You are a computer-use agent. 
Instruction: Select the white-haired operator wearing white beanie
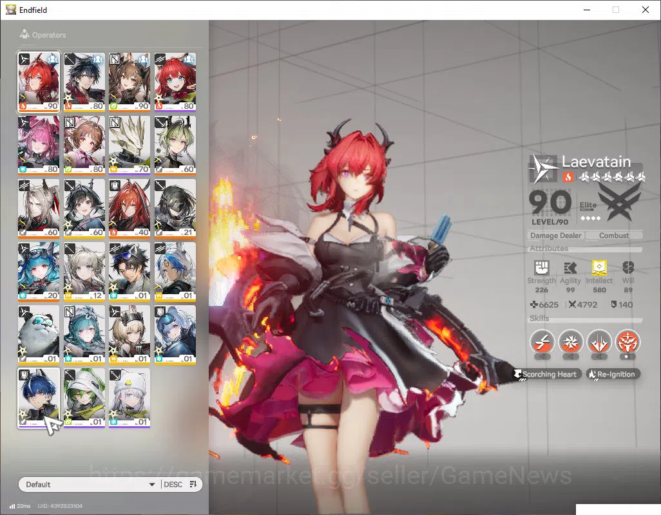tap(129, 398)
